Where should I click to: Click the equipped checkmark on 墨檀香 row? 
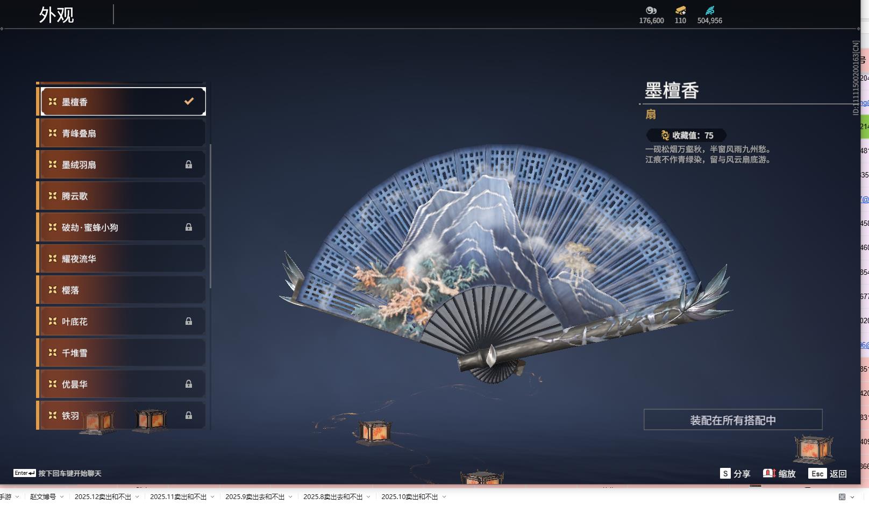click(189, 101)
